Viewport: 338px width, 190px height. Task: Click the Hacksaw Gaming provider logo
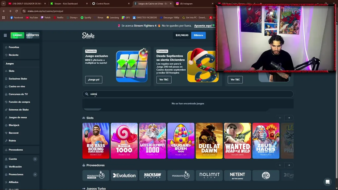[152, 175]
